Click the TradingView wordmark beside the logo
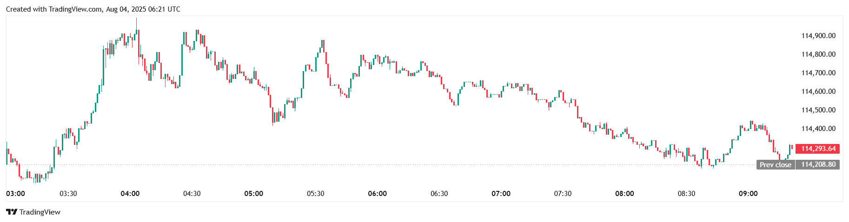The width and height of the screenshot is (849, 222). tap(40, 212)
